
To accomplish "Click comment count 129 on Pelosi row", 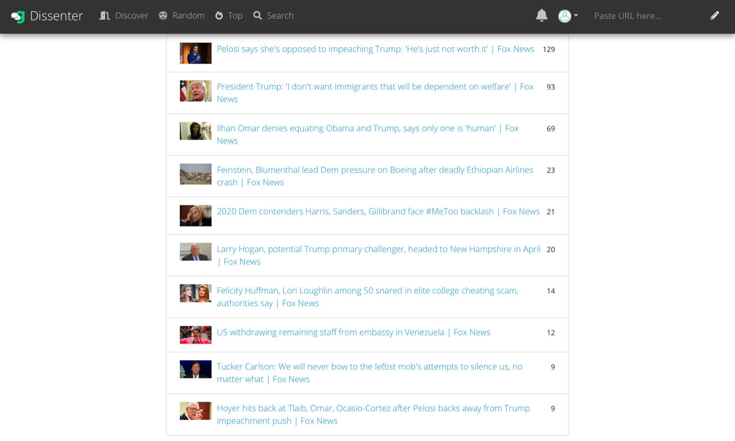I will [x=549, y=49].
